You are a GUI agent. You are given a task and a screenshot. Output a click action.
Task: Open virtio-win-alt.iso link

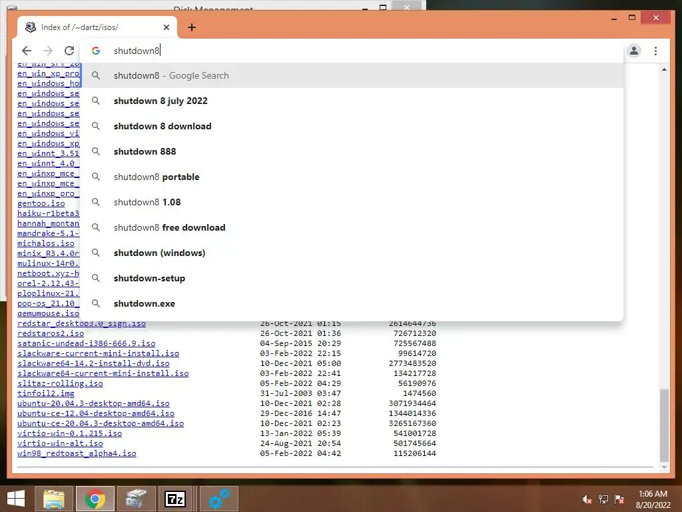tap(60, 443)
